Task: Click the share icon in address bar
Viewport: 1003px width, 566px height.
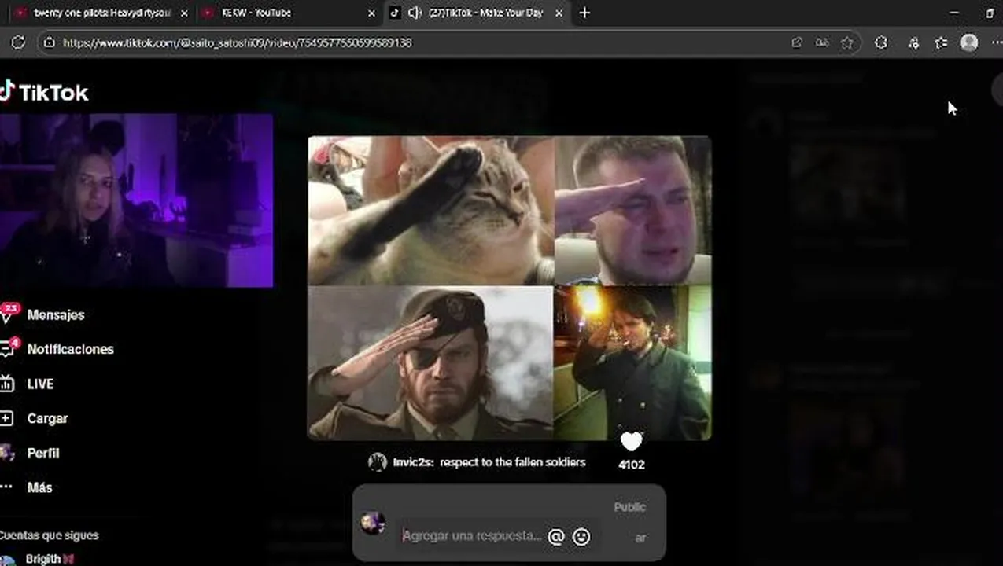Action: [797, 42]
